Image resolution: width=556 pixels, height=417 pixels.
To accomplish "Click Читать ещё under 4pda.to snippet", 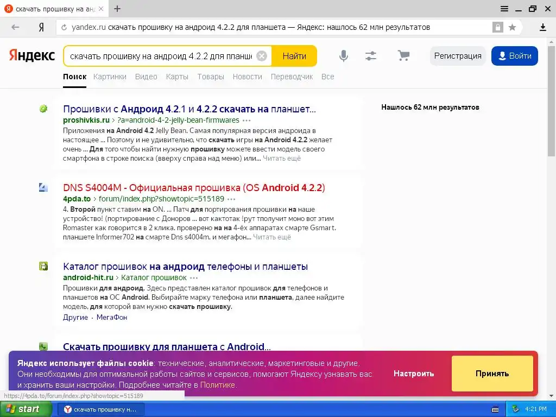I will 272,237.
